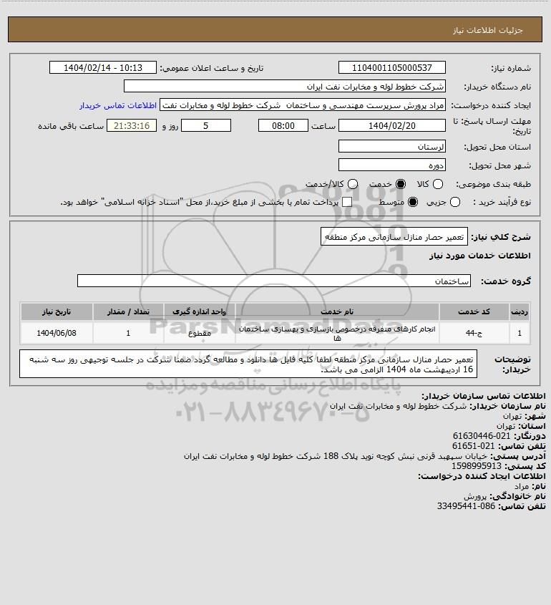This screenshot has height=605, width=551.
Task: Click the تعداد / مقدار column header
Action: click(x=128, y=311)
